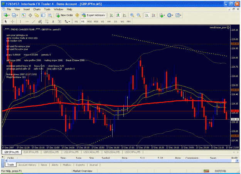Open the Periods clock dropdown
This screenshot has height=174, width=241.
click(170, 15)
